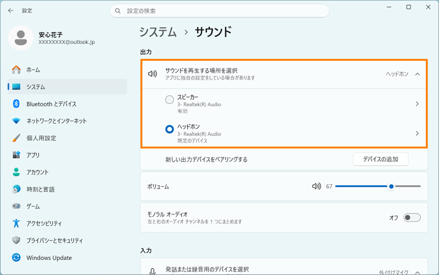Click the speaker icon beside output selection
The height and width of the screenshot is (275, 439).
coord(152,74)
